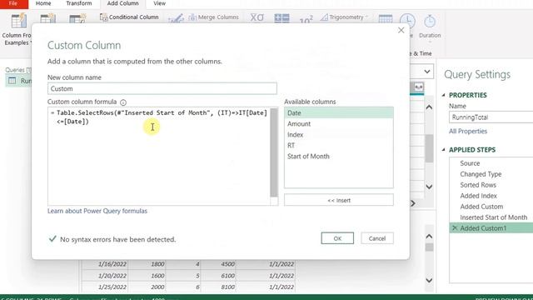Click the formula box vertical scrollbar

[x=274, y=153]
